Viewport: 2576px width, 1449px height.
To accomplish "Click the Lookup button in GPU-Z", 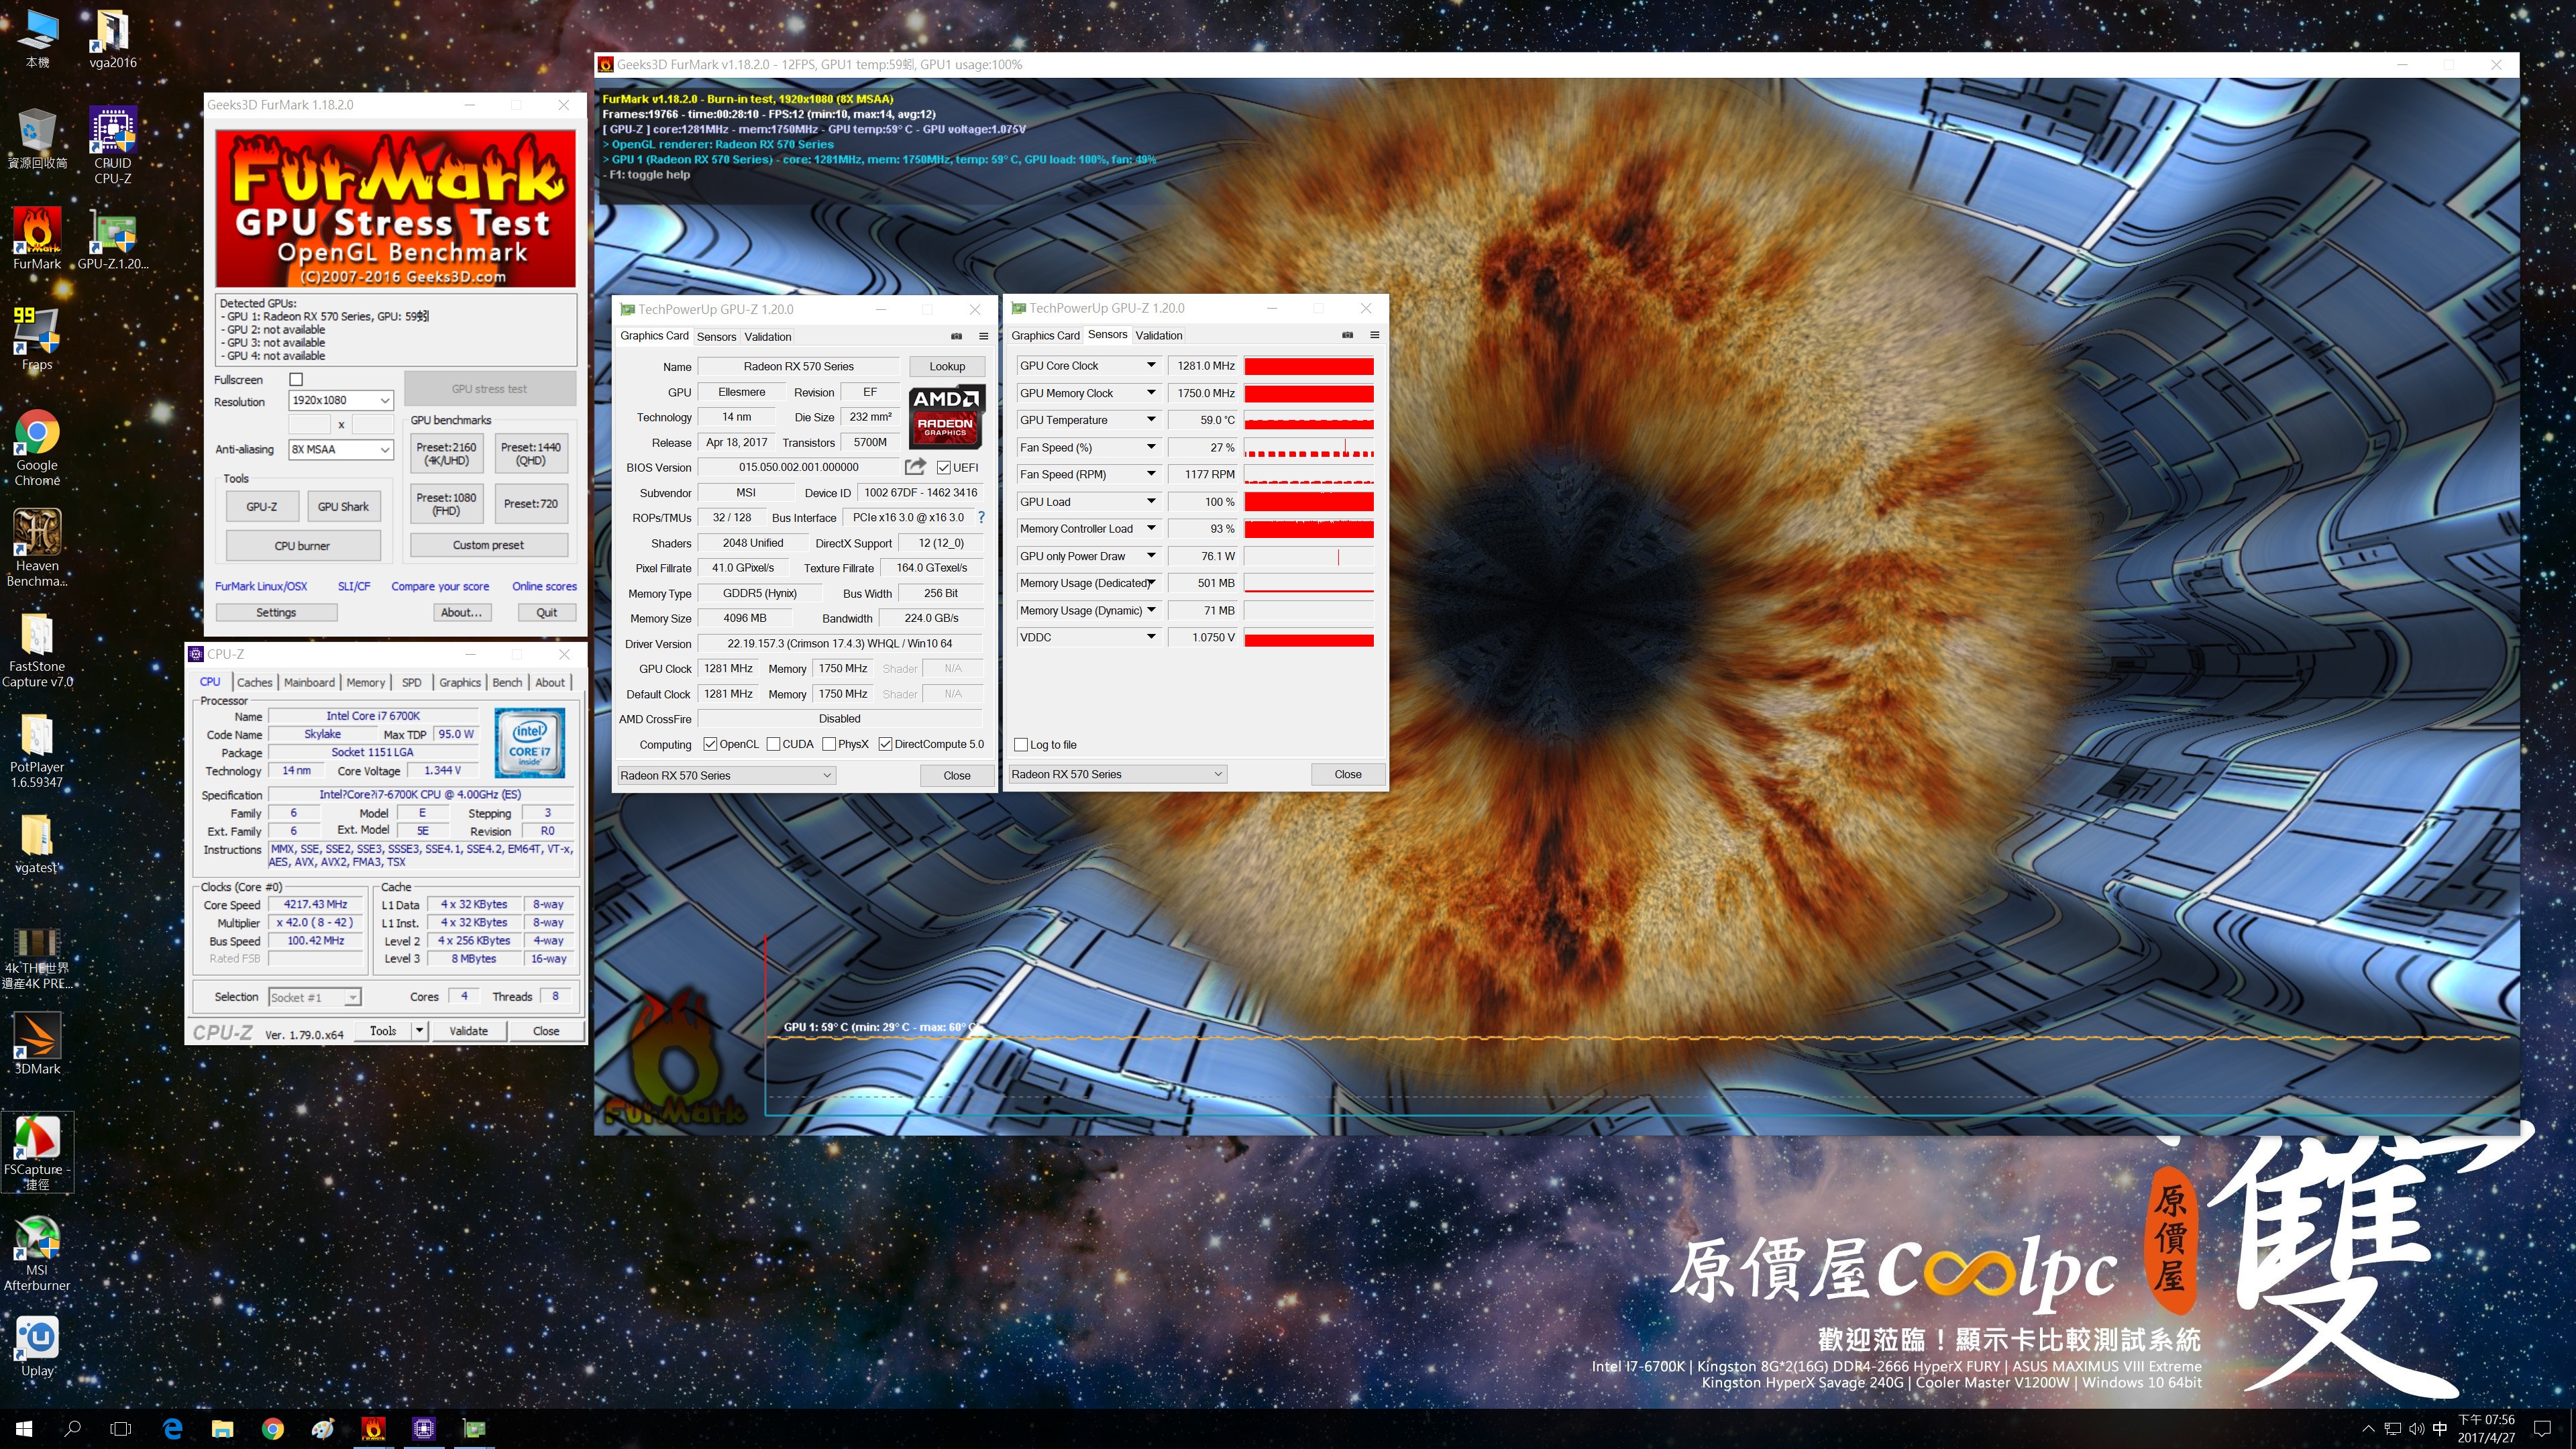I will (x=947, y=366).
